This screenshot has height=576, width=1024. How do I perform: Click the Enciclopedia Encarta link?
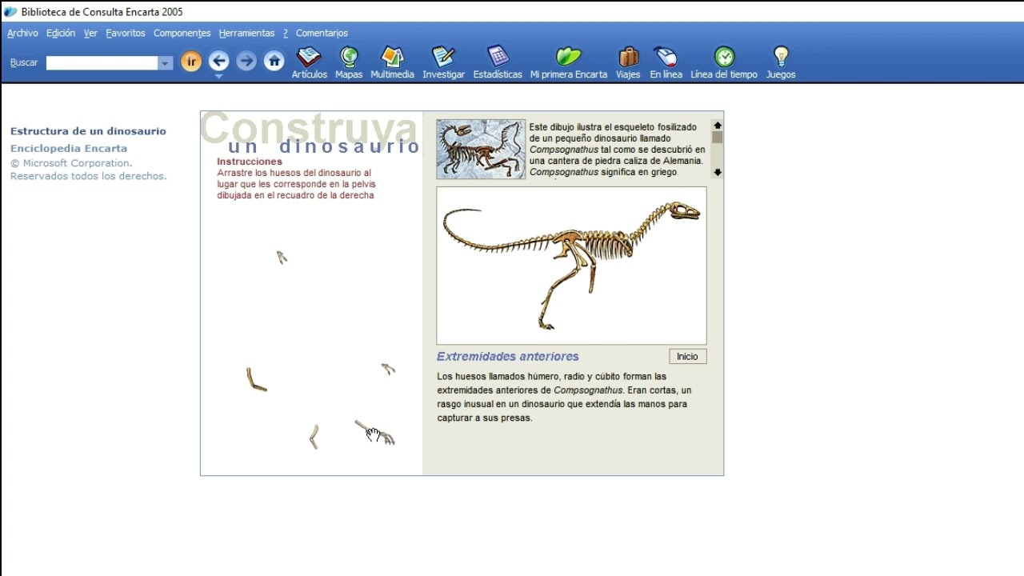[x=69, y=148]
